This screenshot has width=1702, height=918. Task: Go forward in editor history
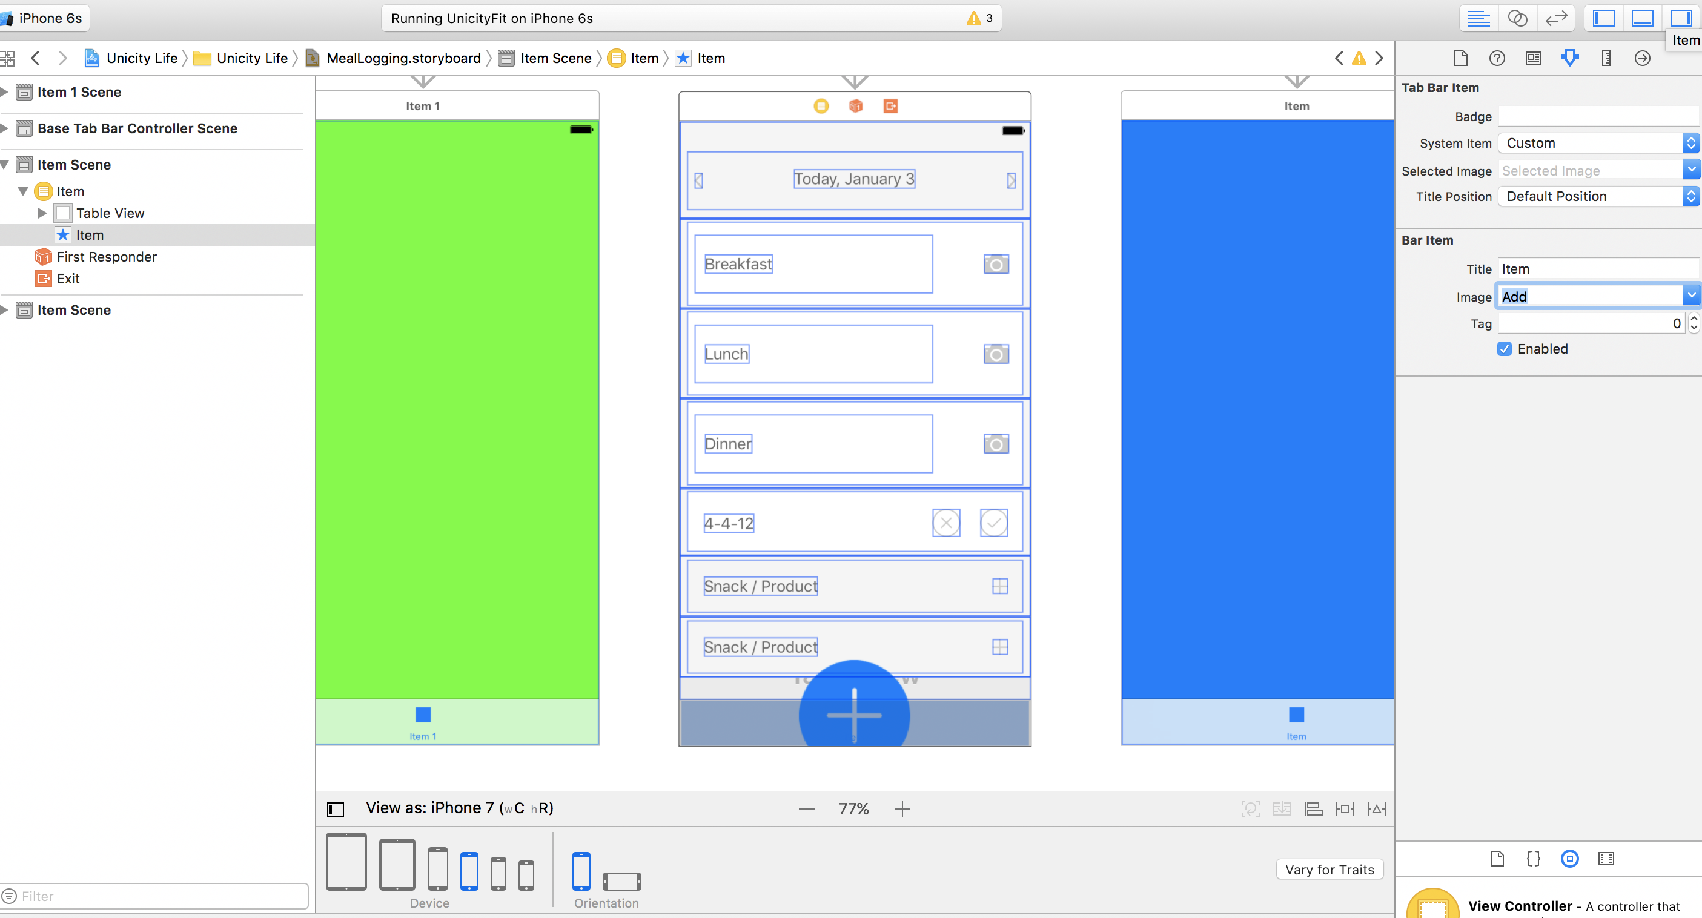(63, 58)
